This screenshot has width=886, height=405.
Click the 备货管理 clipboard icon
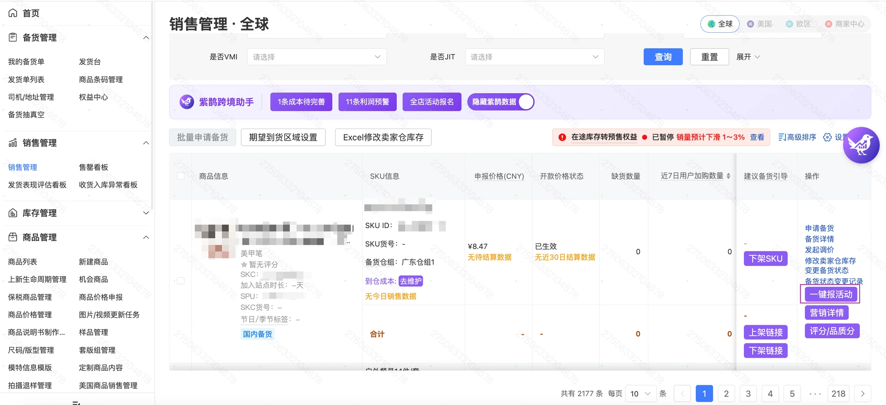tap(13, 37)
